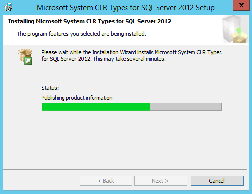252x194 pixels.
Task: Click the 'Status:' label
Action: [x=50, y=88]
